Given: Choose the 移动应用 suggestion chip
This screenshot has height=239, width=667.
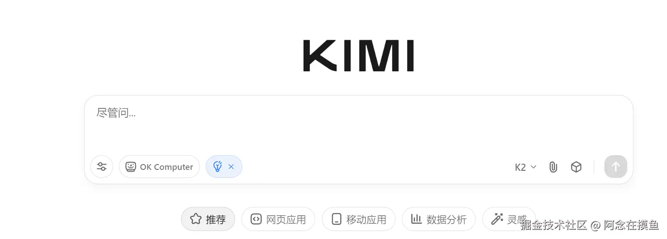Looking at the screenshot, I should click(x=359, y=219).
